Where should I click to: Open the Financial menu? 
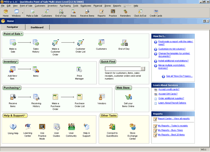point(98,6)
